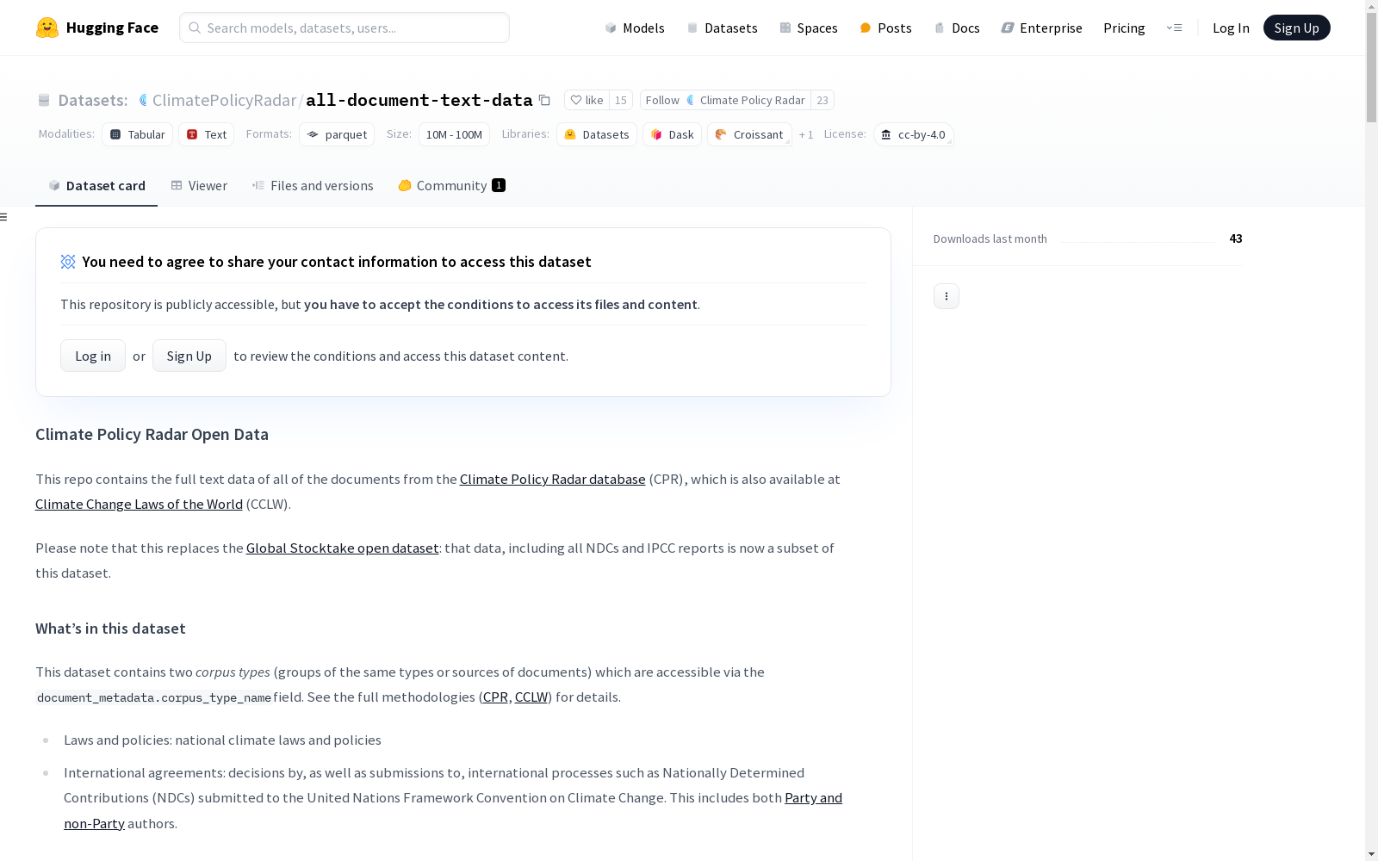Click the dark Sign Up header button
1378x861 pixels.
(x=1296, y=28)
